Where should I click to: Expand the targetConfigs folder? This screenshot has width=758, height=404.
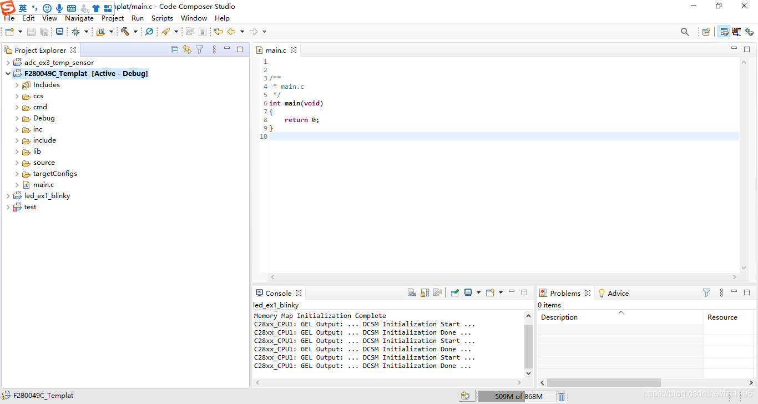tap(17, 174)
